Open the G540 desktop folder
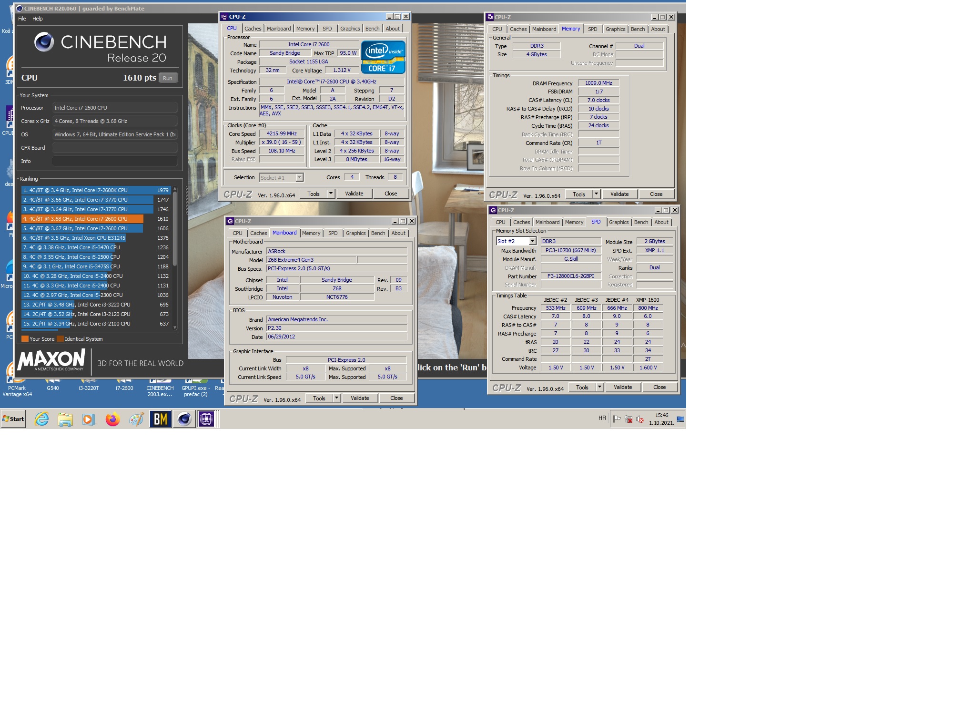The width and height of the screenshot is (953, 715). 52,385
